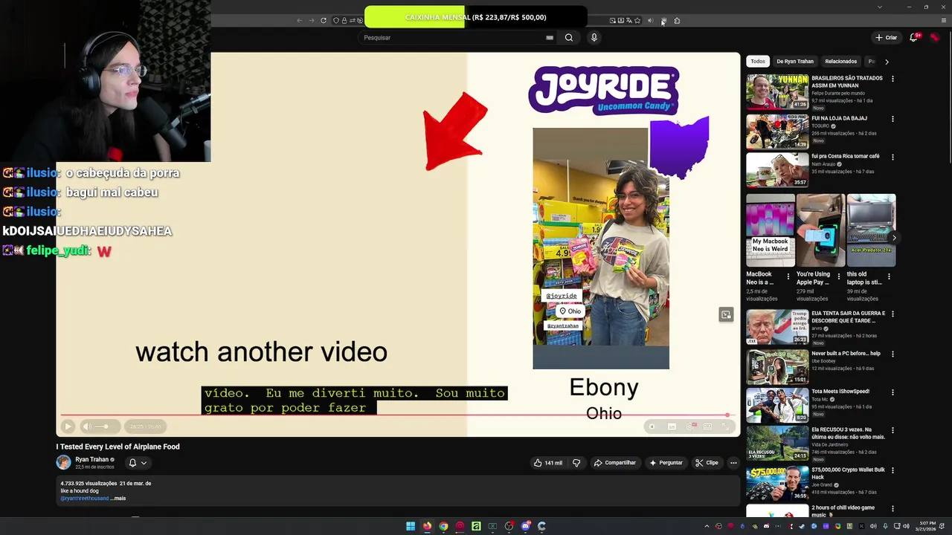Activate voice search microphone
This screenshot has height=535, width=952.
(x=594, y=37)
